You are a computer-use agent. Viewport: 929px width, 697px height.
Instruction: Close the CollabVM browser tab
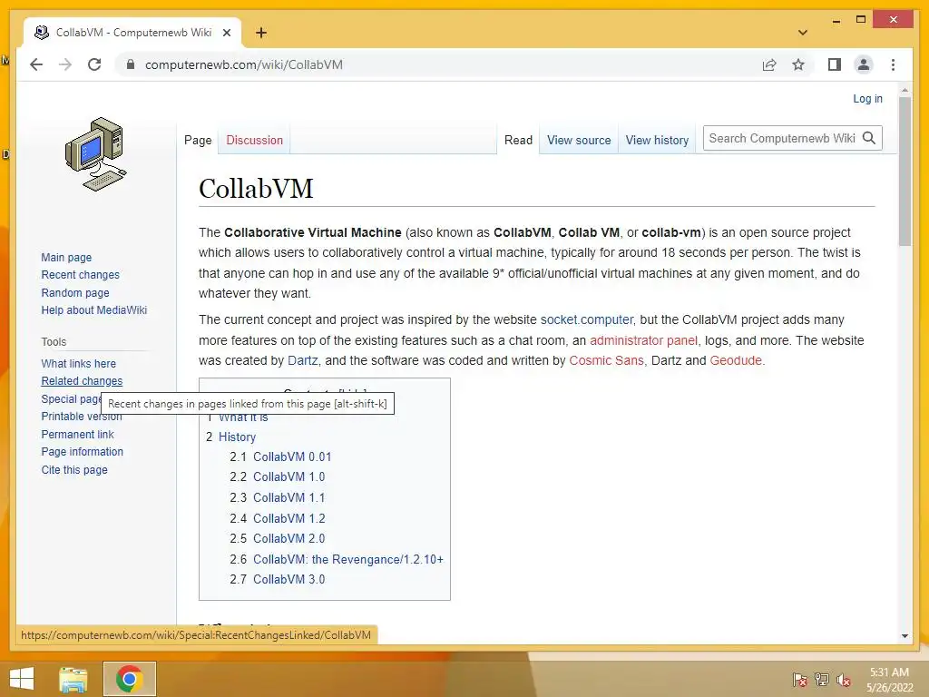pyautogui.click(x=226, y=33)
